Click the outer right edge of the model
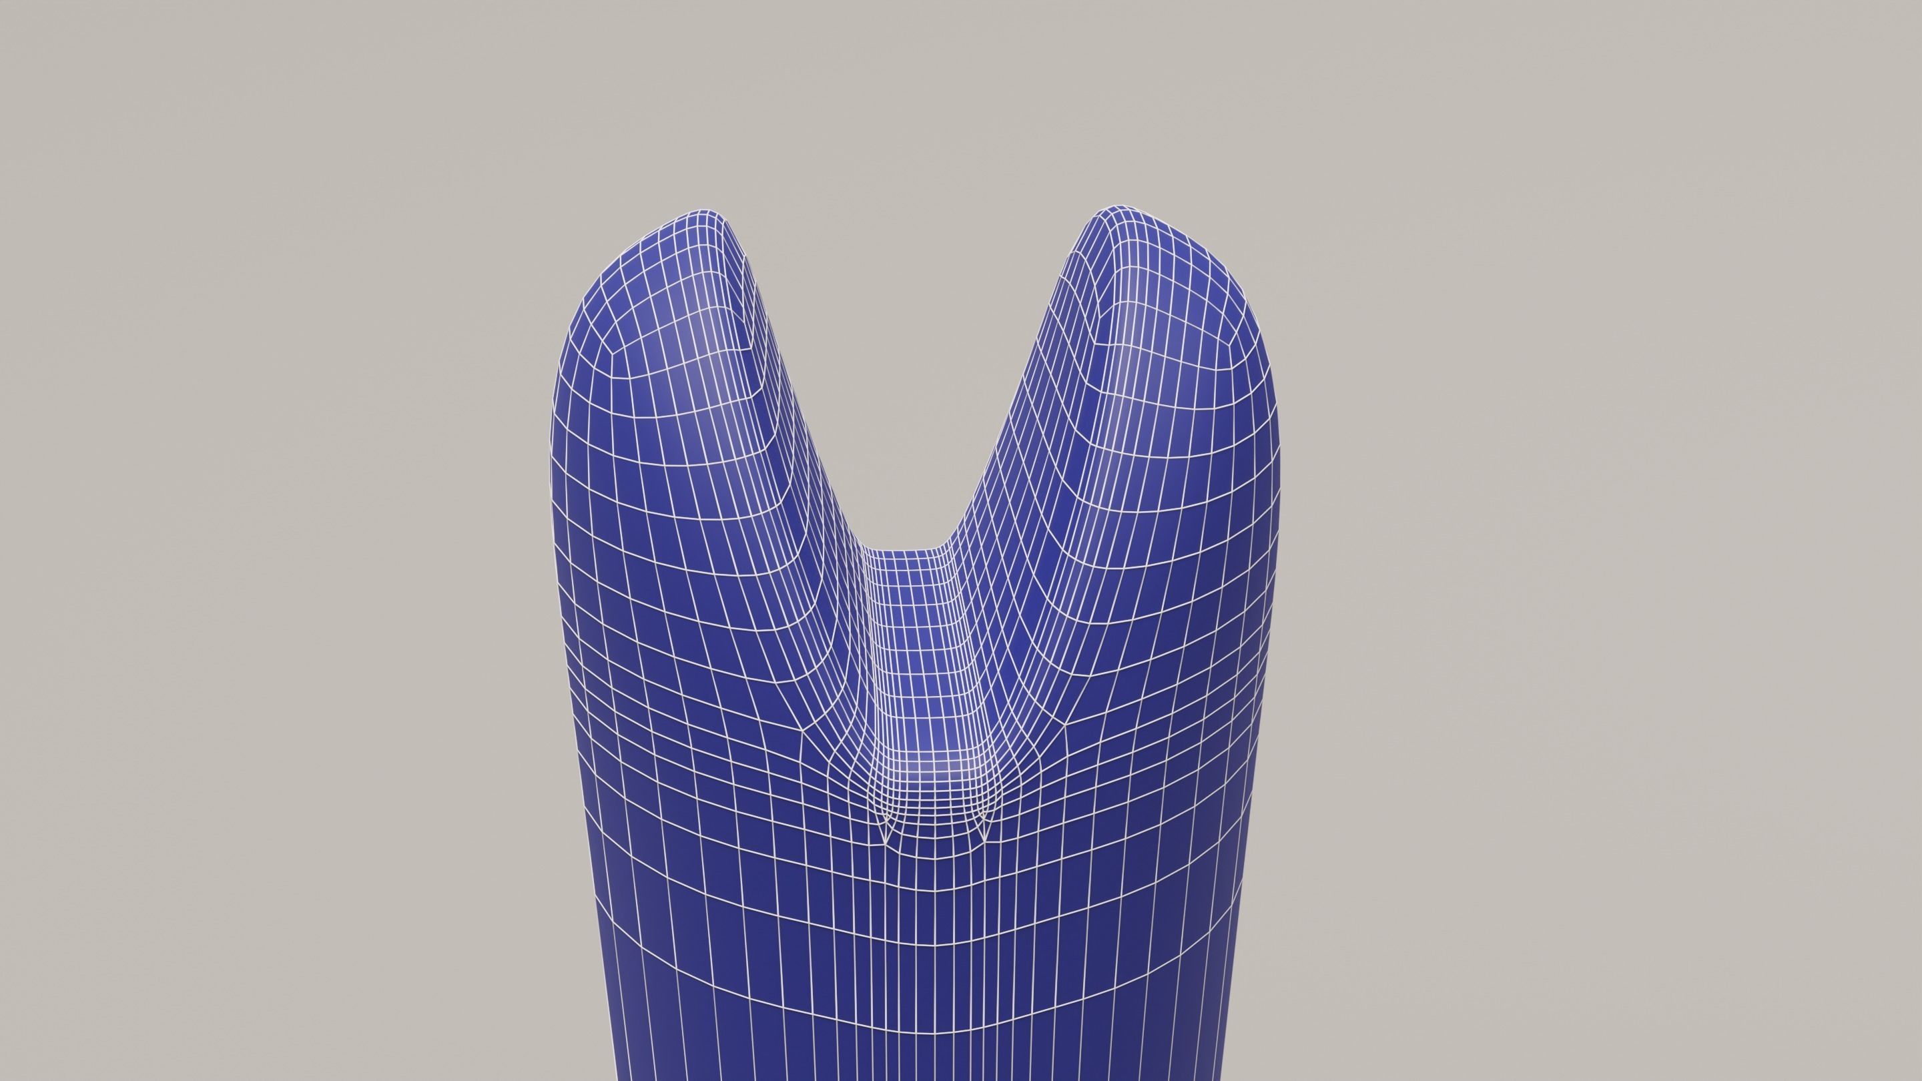This screenshot has height=1081, width=1922. click(x=1278, y=522)
